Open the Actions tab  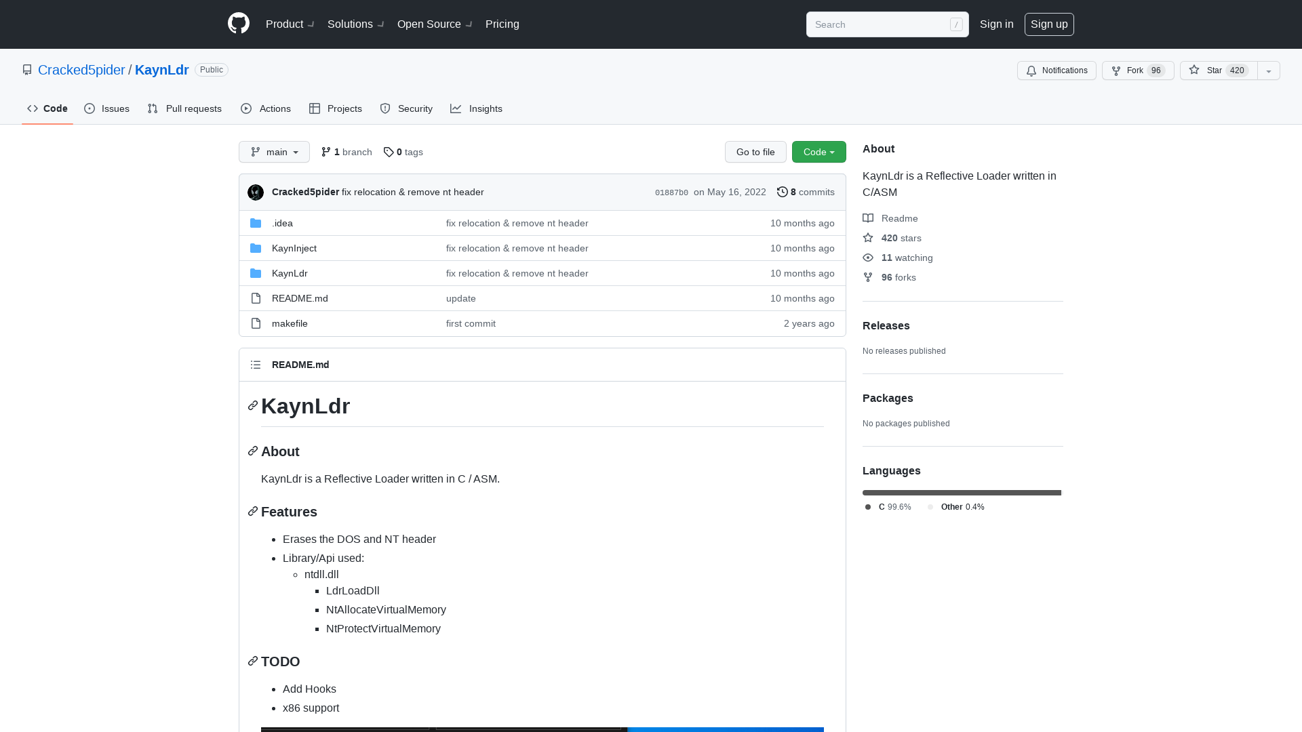tap(265, 108)
